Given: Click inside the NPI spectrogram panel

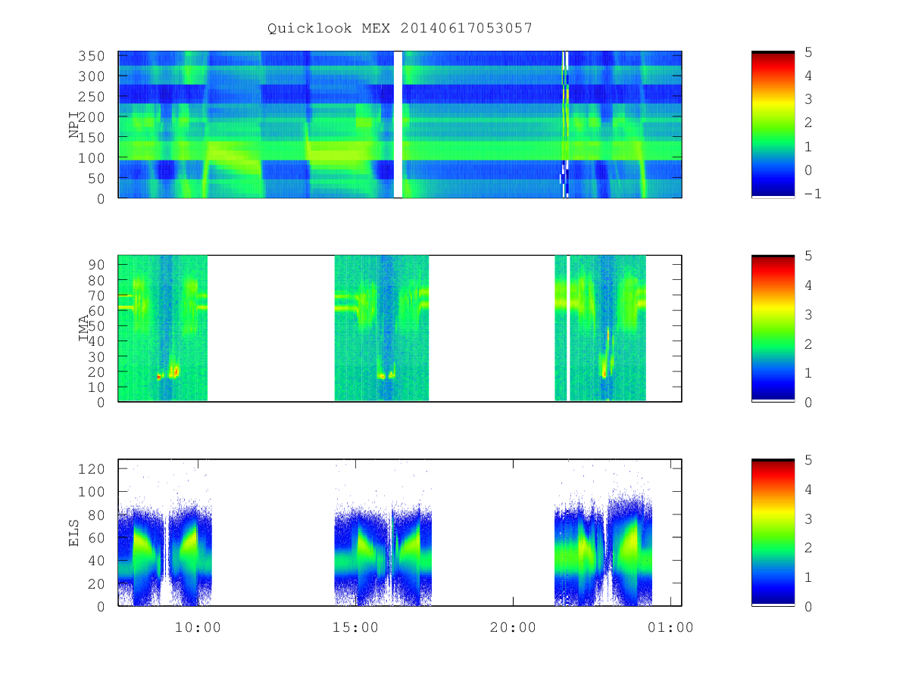Looking at the screenshot, I should pos(400,125).
